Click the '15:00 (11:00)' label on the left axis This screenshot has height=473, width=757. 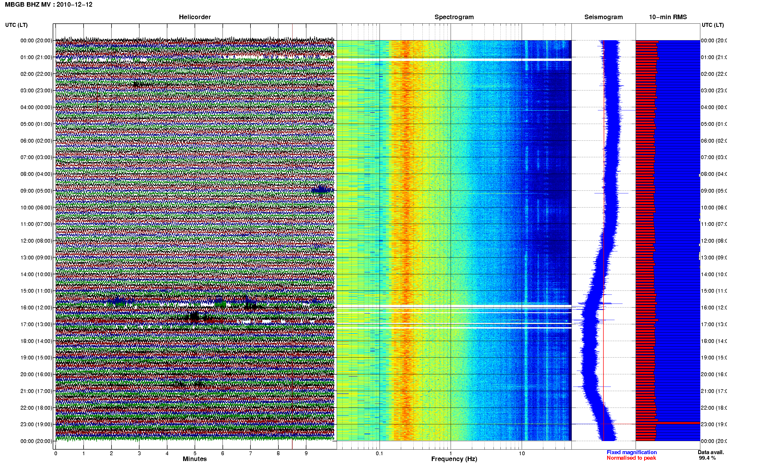(x=36, y=291)
